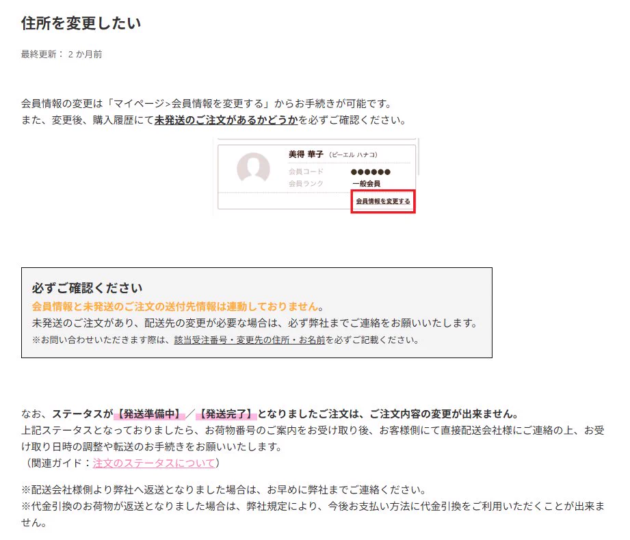This screenshot has width=630, height=540.
Task: Click the embedded member info example image
Action: tap(316, 176)
